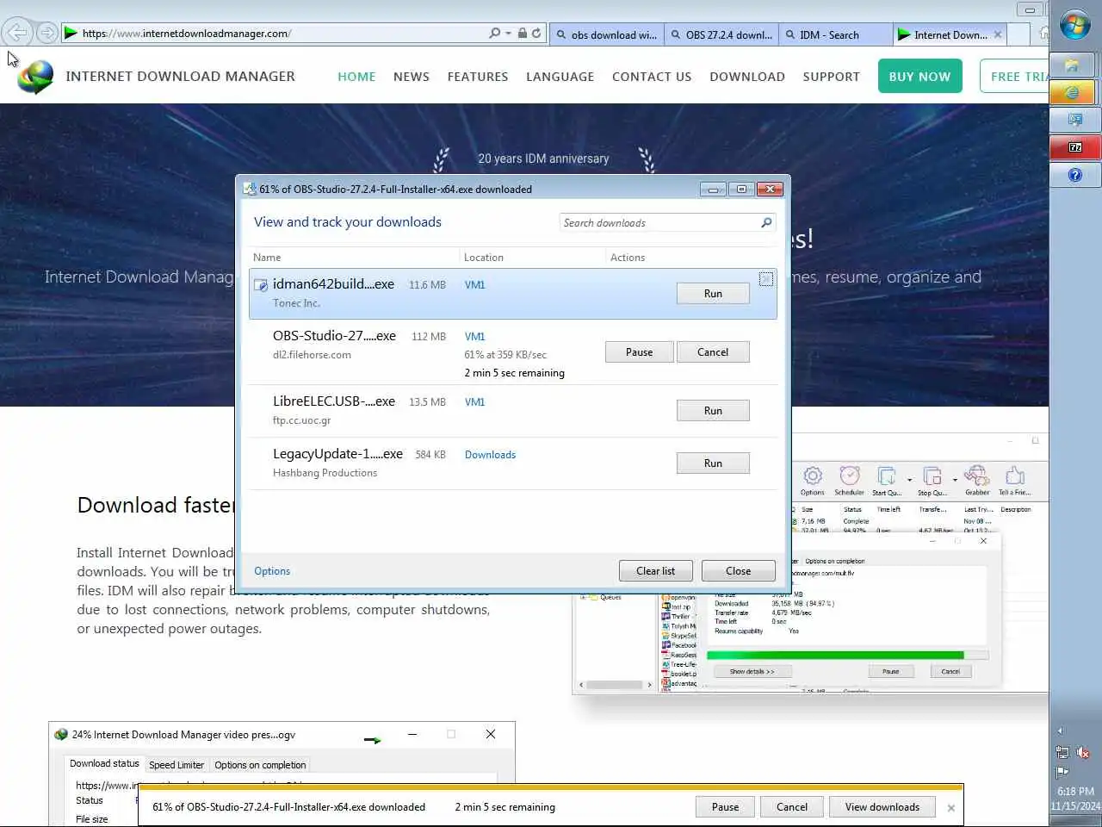This screenshot has width=1102, height=827.
Task: Select the LibreELEC.USB-....exe file name
Action: pyautogui.click(x=334, y=401)
